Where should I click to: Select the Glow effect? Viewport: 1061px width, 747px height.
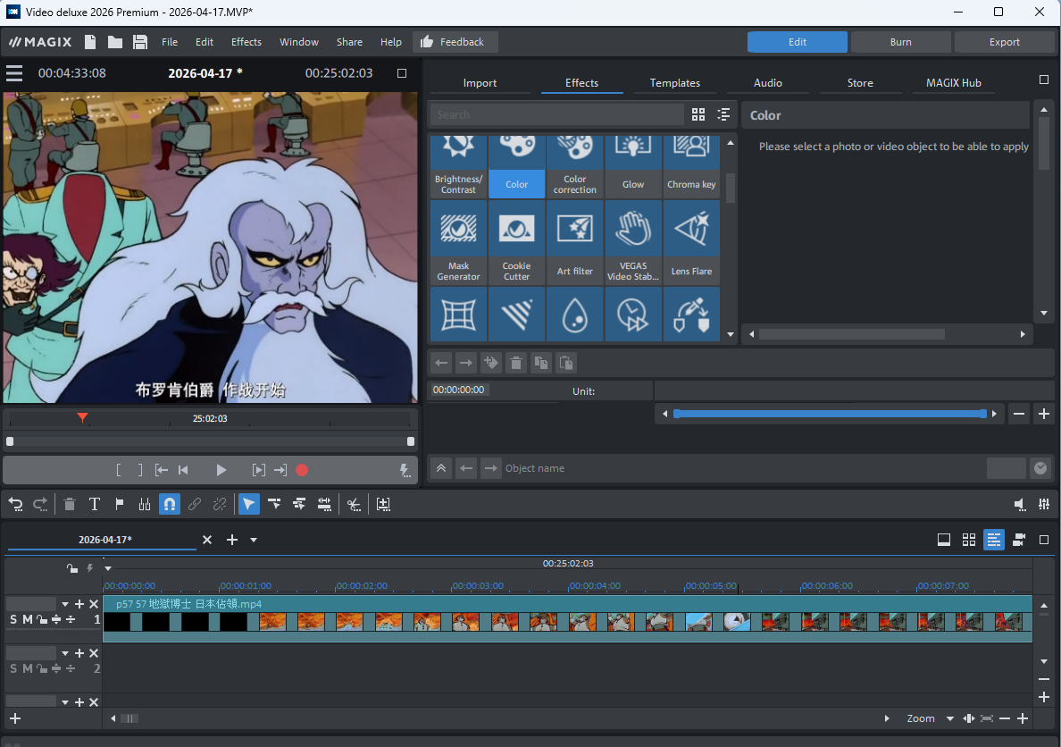(632, 166)
